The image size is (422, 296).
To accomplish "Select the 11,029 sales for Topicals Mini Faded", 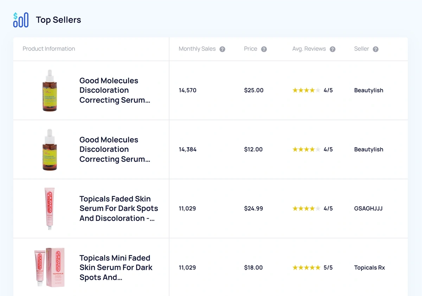I will click(187, 268).
